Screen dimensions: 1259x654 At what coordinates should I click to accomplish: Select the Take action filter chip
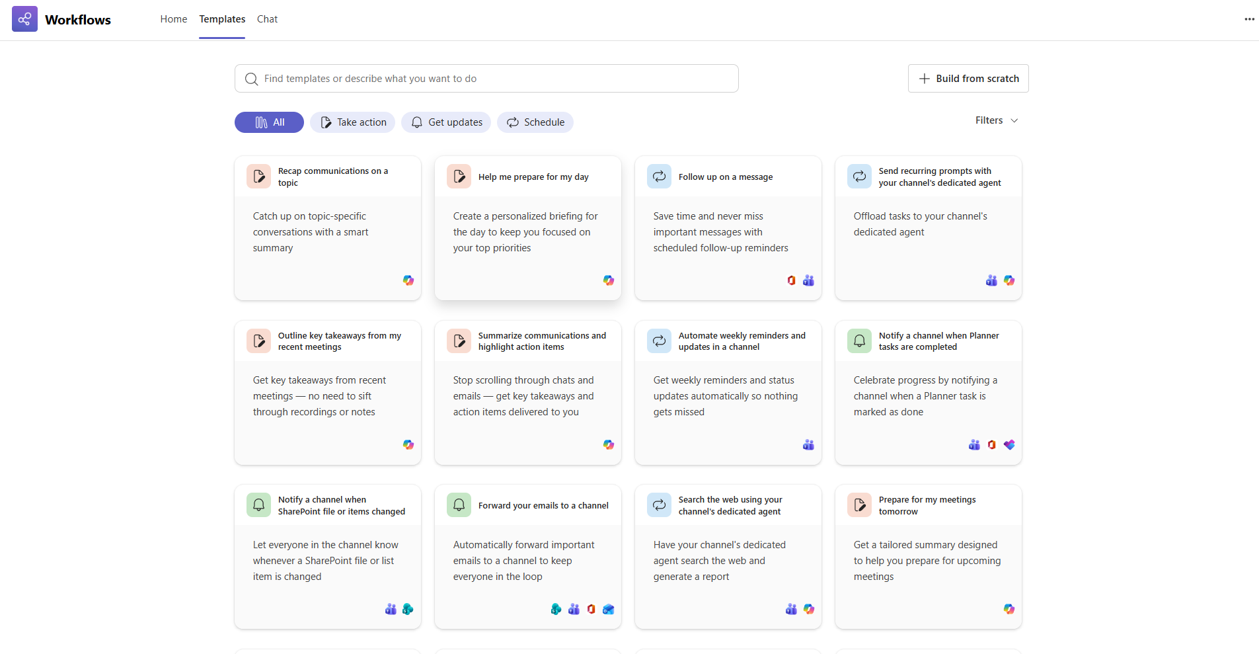click(353, 122)
